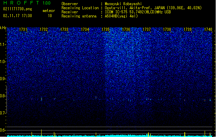216x137 pixels.
Task: Select observer name Masayuki Kobayashi
Action: tap(123, 4)
